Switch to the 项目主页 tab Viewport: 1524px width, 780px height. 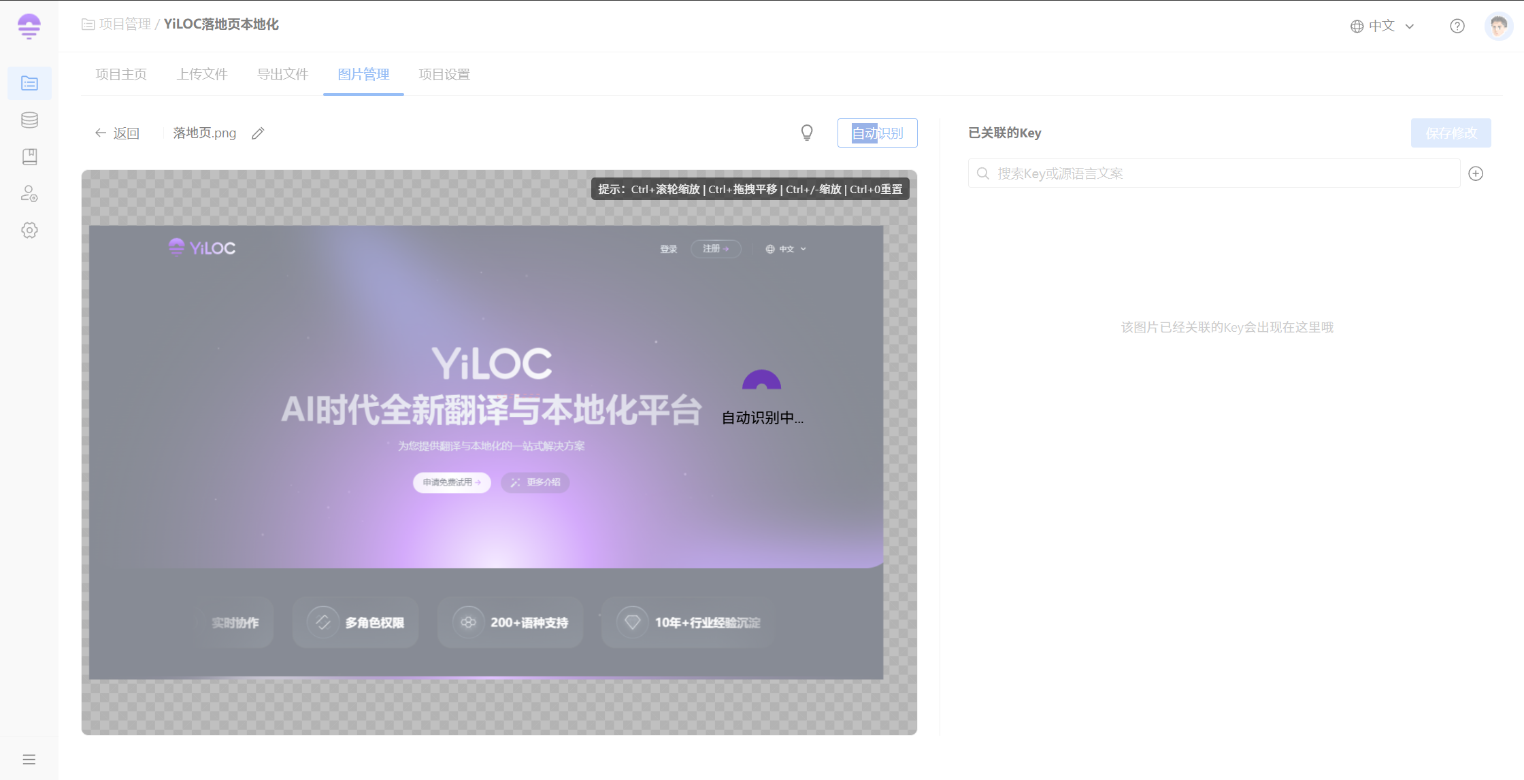pos(121,74)
